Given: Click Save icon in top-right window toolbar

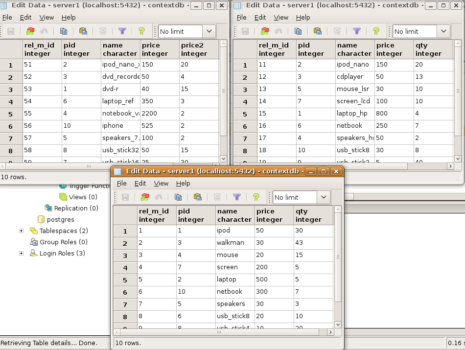Looking at the screenshot, I should 245,31.
